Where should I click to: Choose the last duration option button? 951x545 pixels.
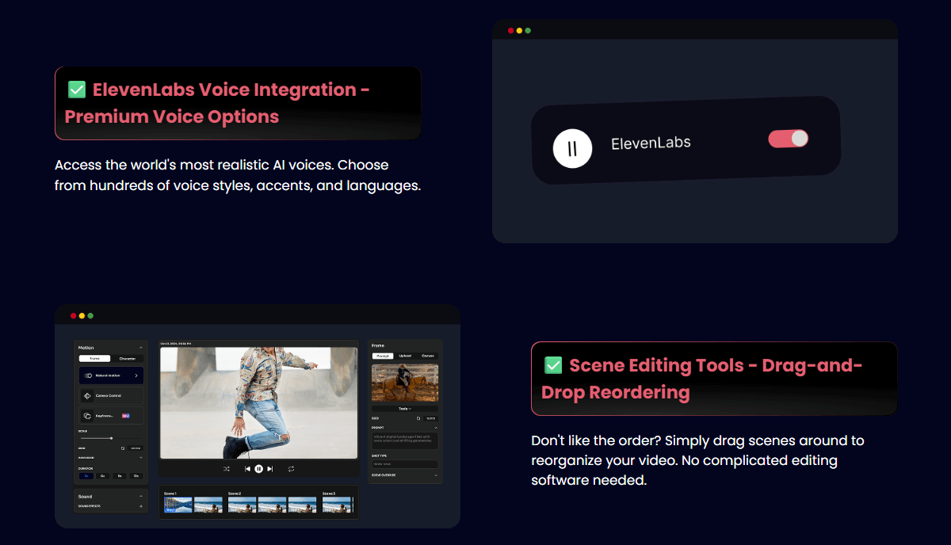(x=136, y=475)
